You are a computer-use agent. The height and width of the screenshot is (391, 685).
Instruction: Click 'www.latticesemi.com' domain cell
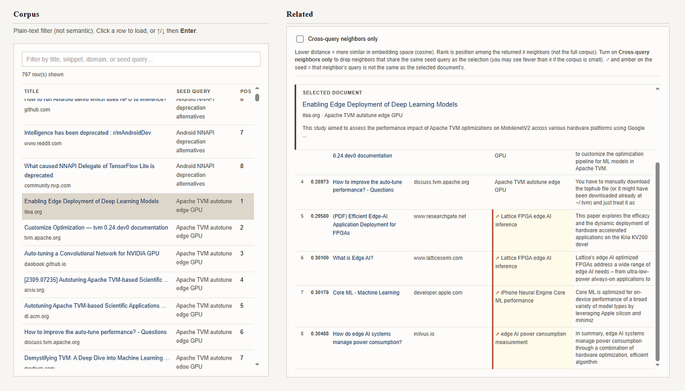point(438,258)
